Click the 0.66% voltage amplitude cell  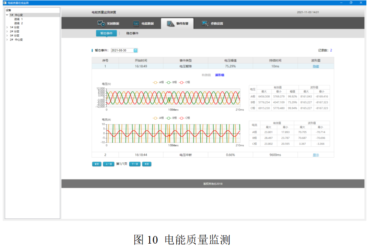pos(230,155)
